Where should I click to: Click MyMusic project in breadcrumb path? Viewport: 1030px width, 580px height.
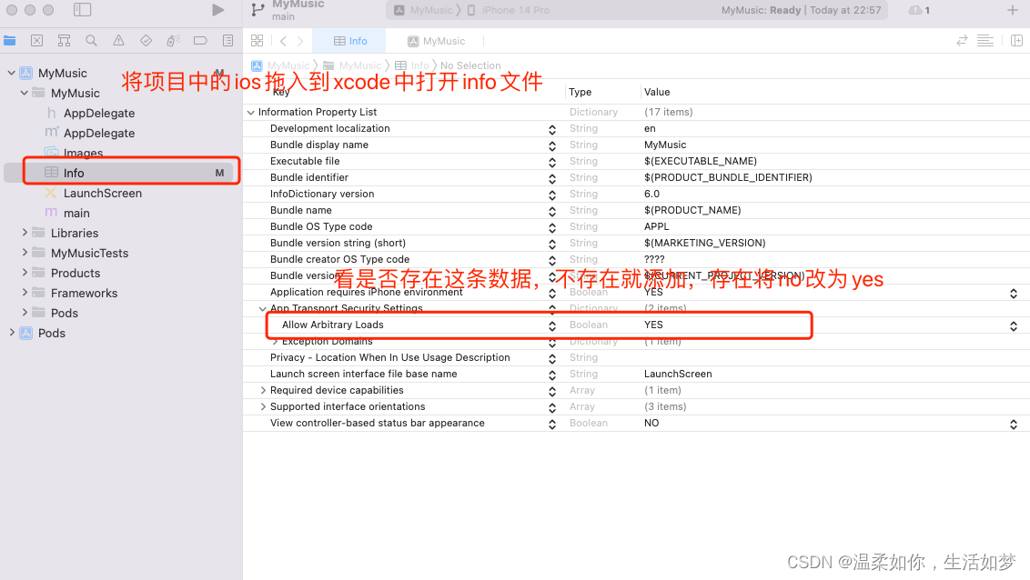pyautogui.click(x=280, y=65)
